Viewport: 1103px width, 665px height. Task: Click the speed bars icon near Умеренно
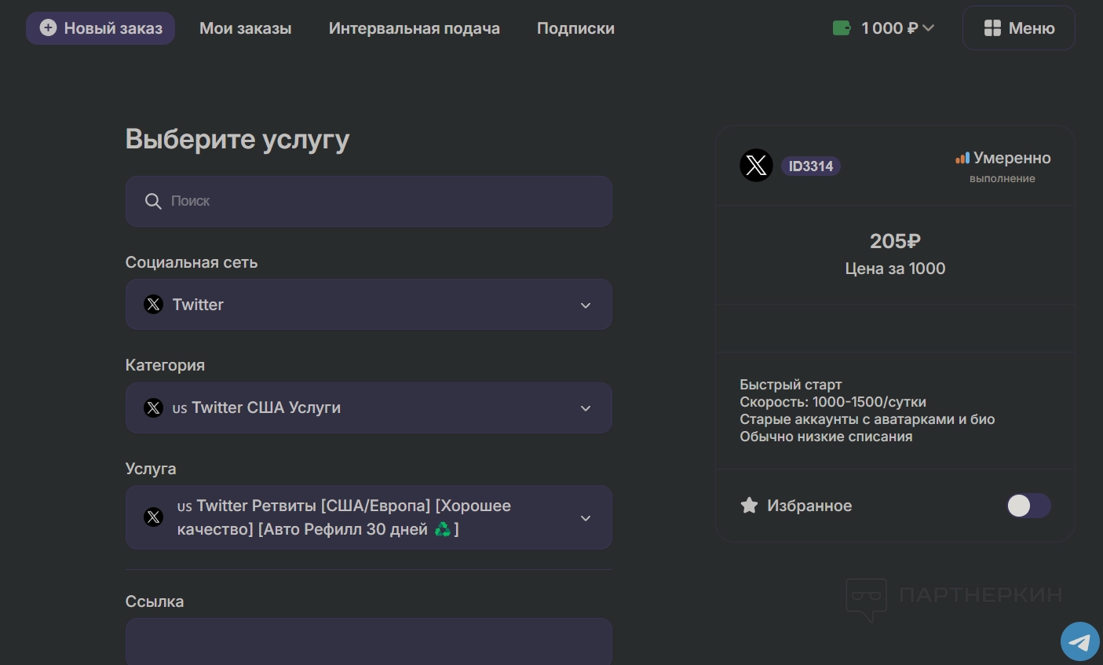click(962, 159)
